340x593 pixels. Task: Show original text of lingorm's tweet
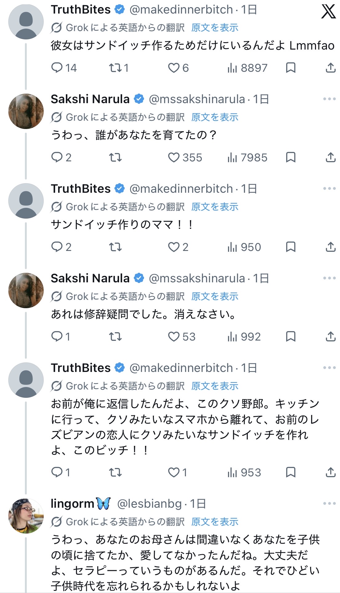point(215,522)
